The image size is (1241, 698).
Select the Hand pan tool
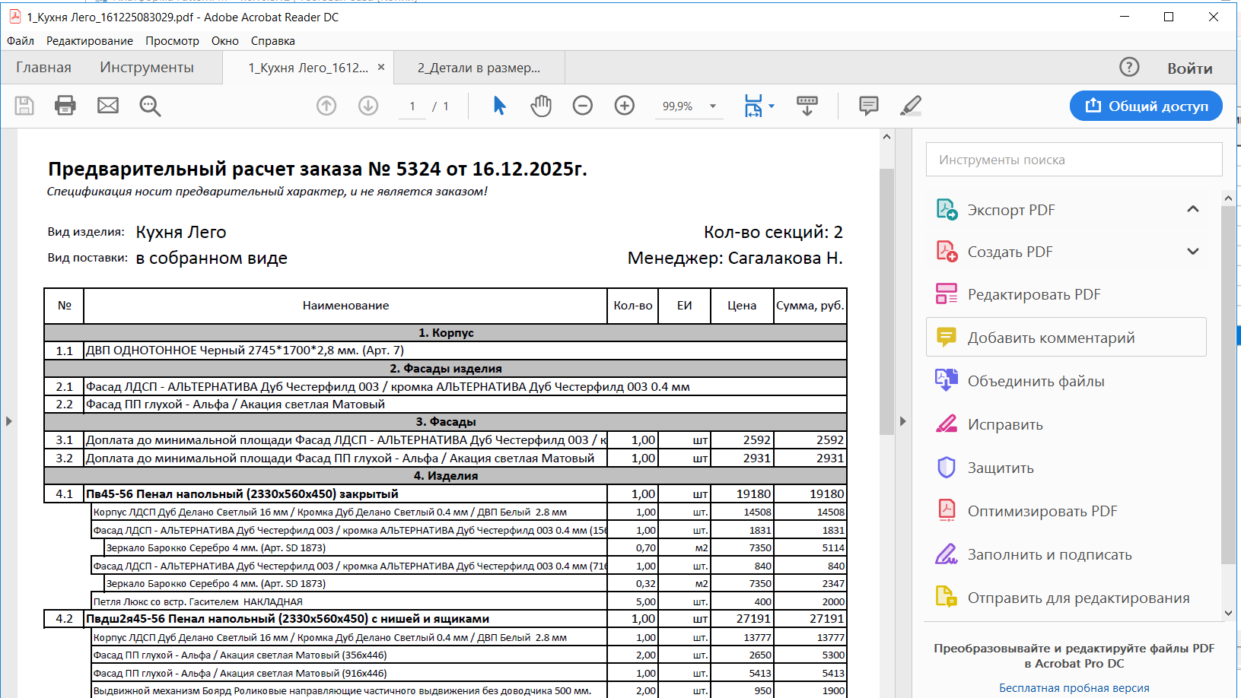pos(541,106)
